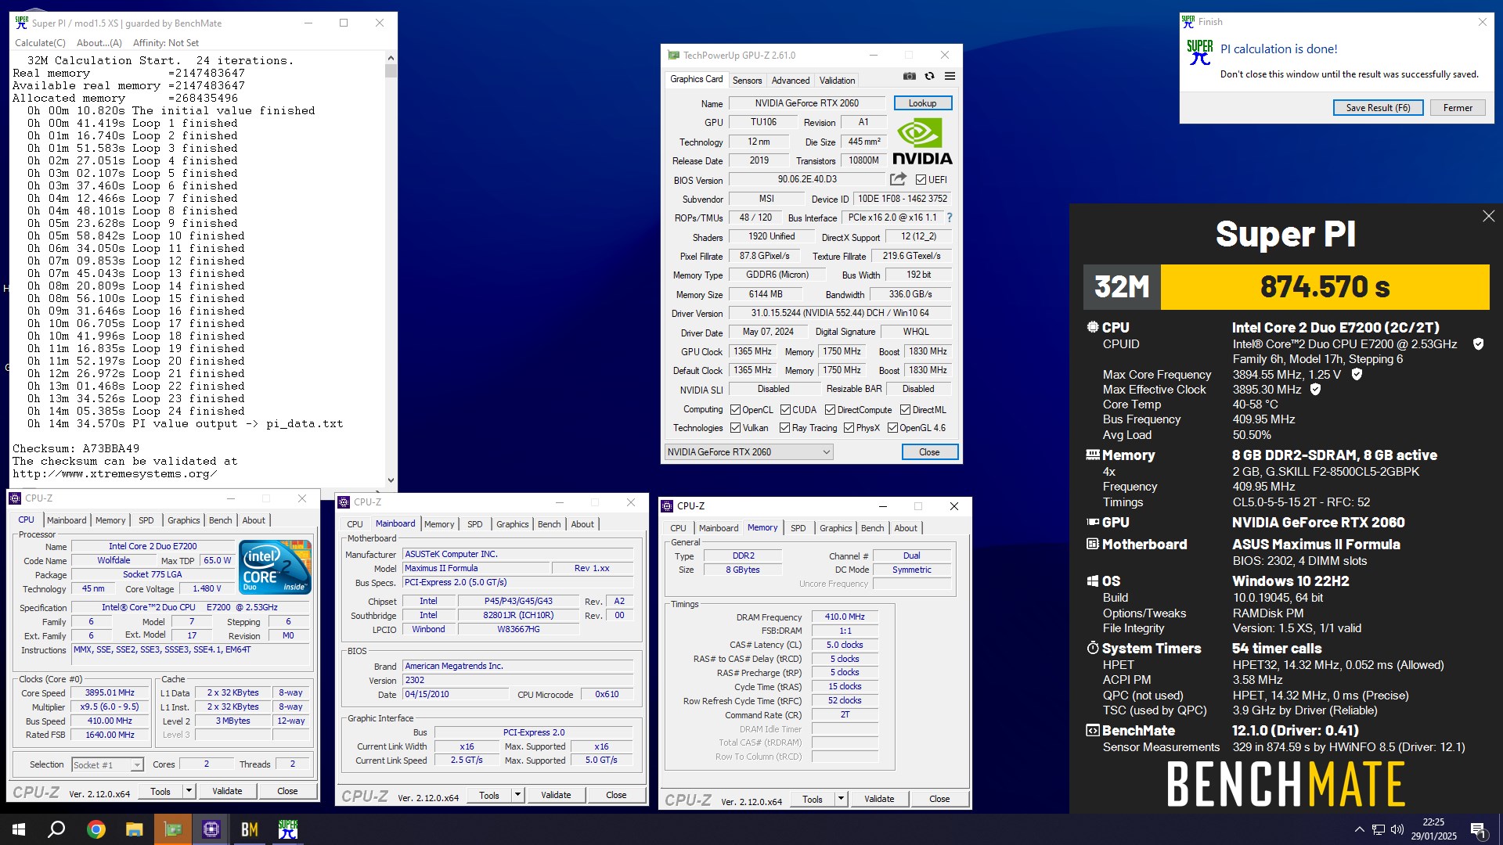This screenshot has width=1503, height=845.
Task: Toggle the Vulkan checkbox
Action: pos(735,428)
